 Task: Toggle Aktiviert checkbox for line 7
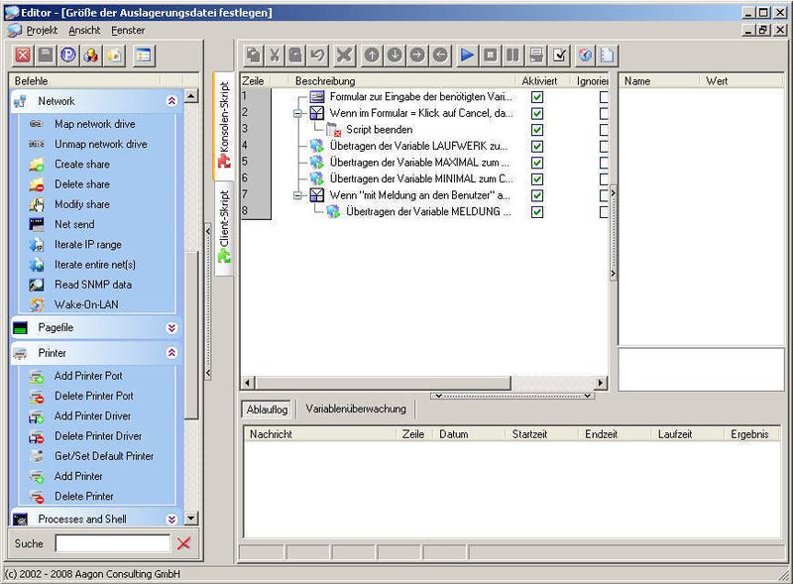537,195
